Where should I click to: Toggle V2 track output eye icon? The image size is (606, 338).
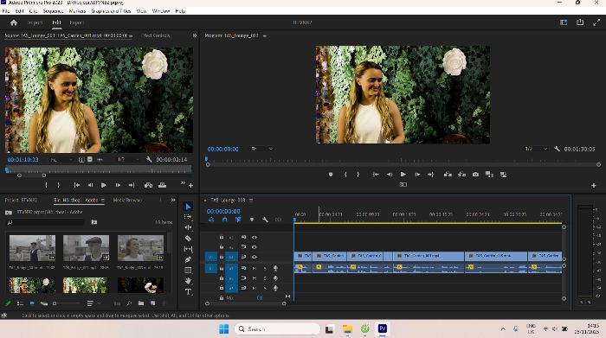pyautogui.click(x=255, y=247)
